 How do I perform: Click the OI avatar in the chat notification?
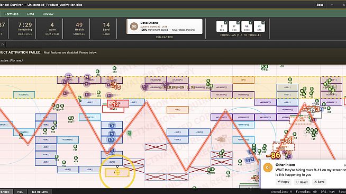[268, 167]
